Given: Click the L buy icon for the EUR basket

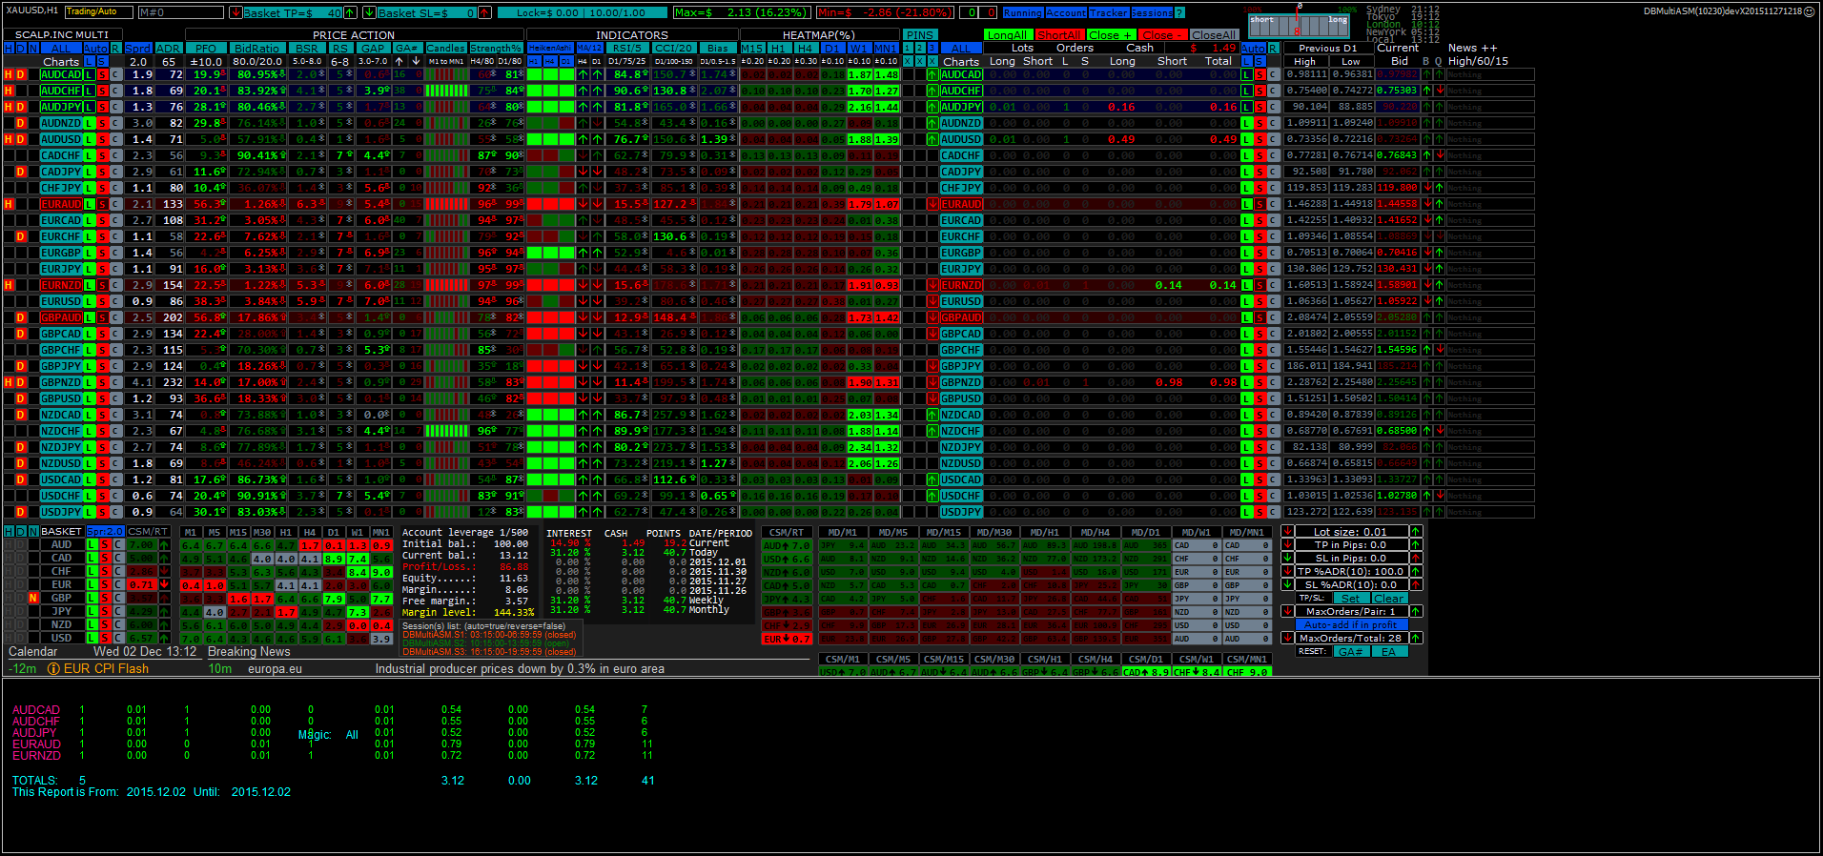Looking at the screenshot, I should tap(92, 584).
